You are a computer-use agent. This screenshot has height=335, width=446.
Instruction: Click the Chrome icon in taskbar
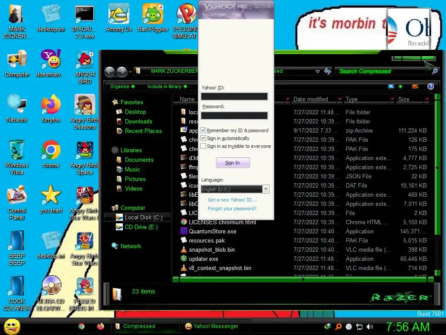click(81, 326)
